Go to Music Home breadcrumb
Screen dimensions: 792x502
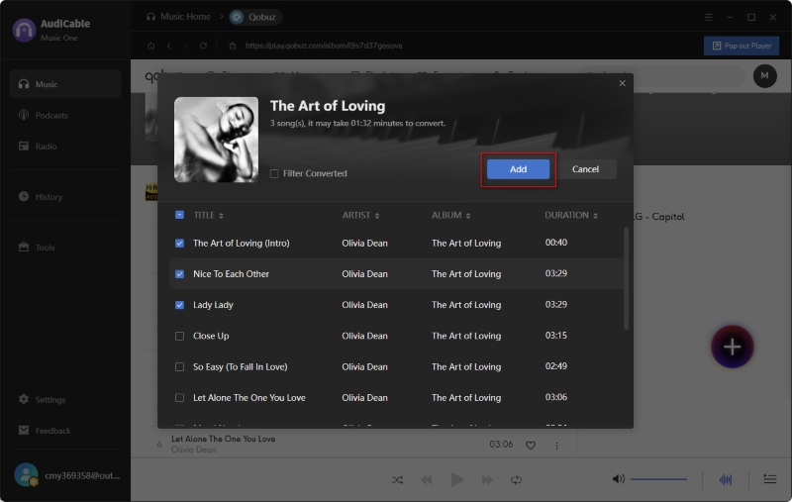tap(178, 17)
